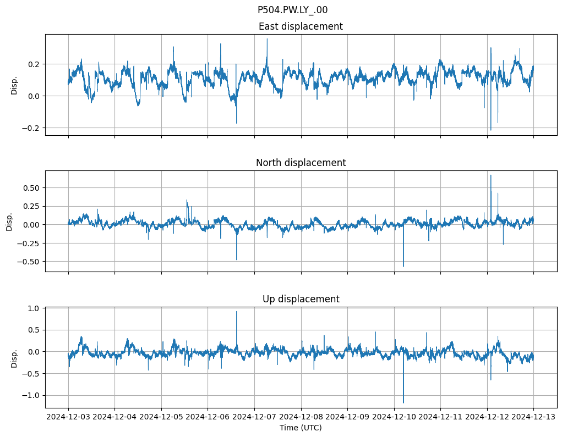The height and width of the screenshot is (437, 562).
Task: Click the 1.0 tick on Up plot
Action: click(35, 308)
